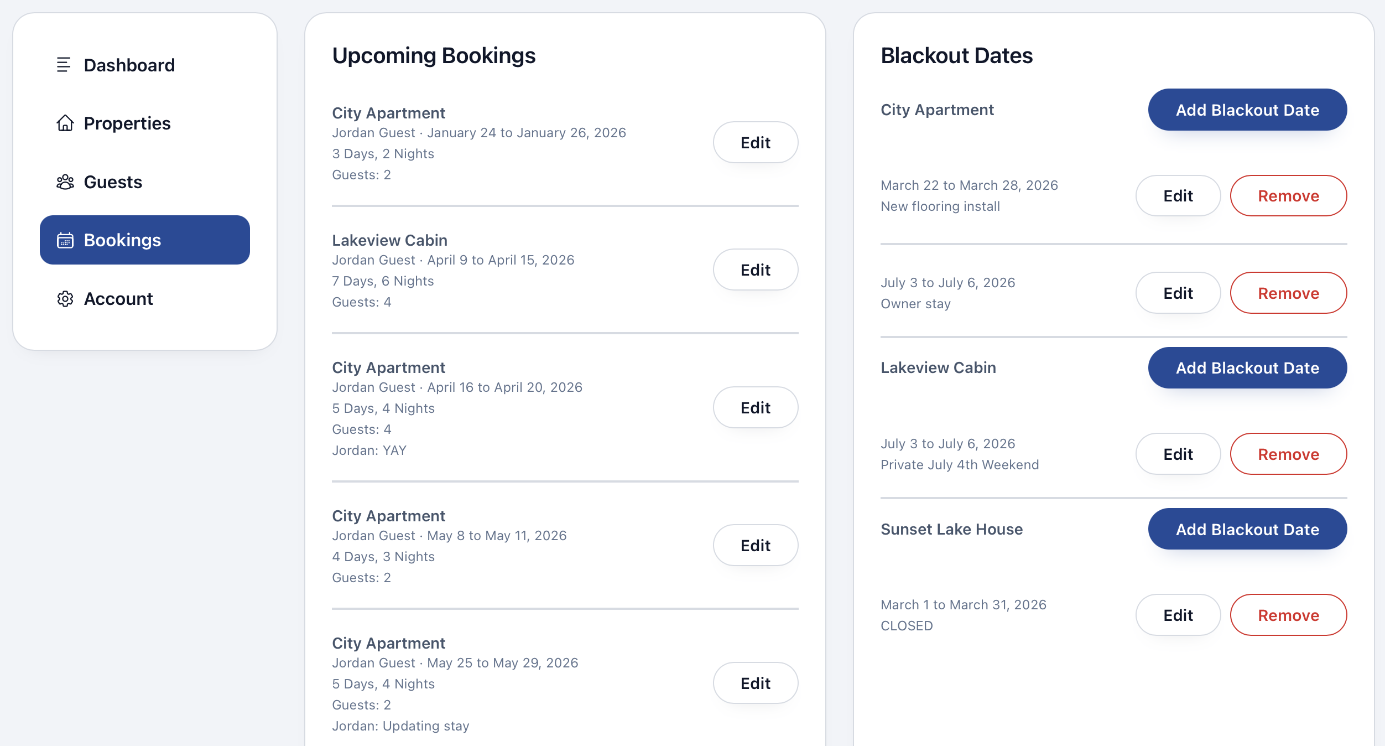Edit the Owner stay blackout date

click(1178, 293)
